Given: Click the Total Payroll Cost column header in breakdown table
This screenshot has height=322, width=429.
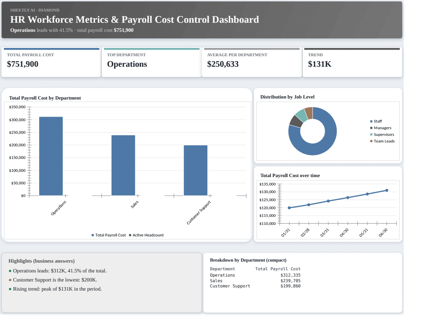Looking at the screenshot, I should (278, 269).
